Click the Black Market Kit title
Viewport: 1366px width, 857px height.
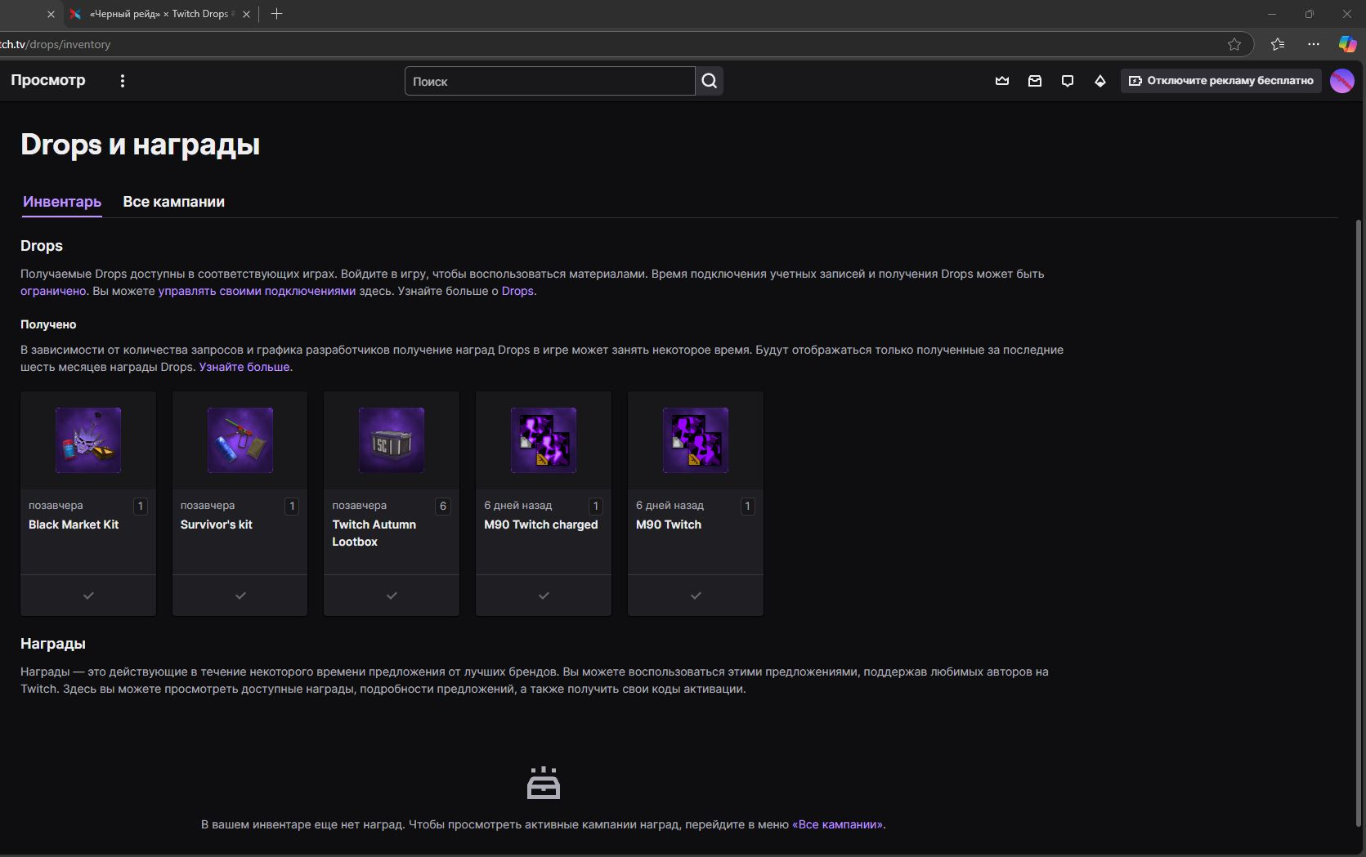point(74,524)
